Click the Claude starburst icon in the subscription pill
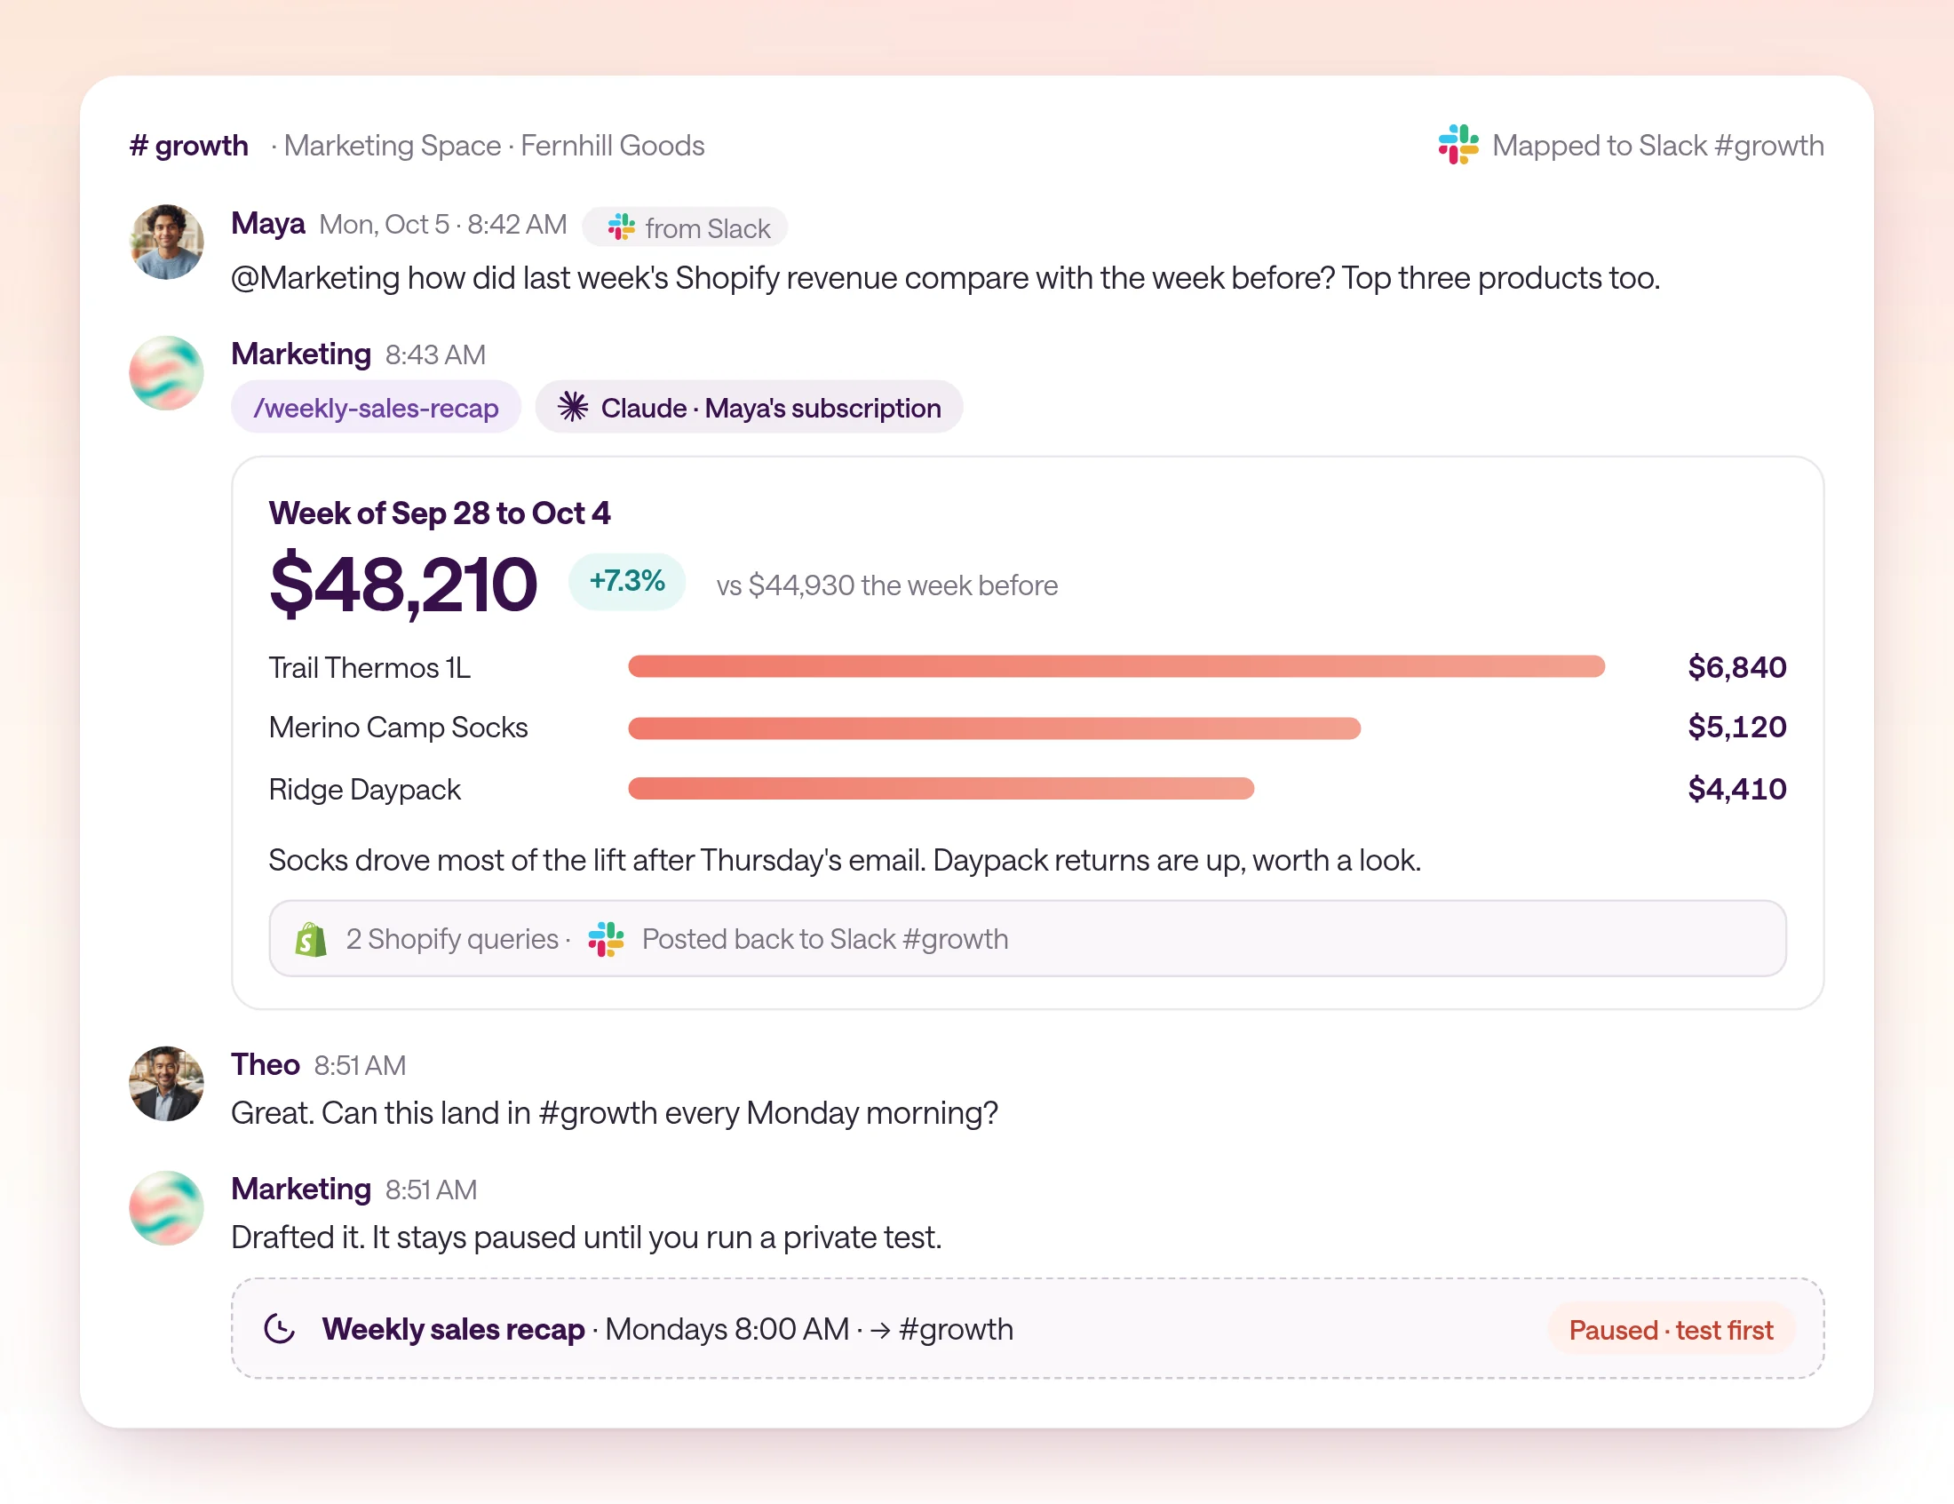The image size is (1954, 1504). pyautogui.click(x=573, y=407)
